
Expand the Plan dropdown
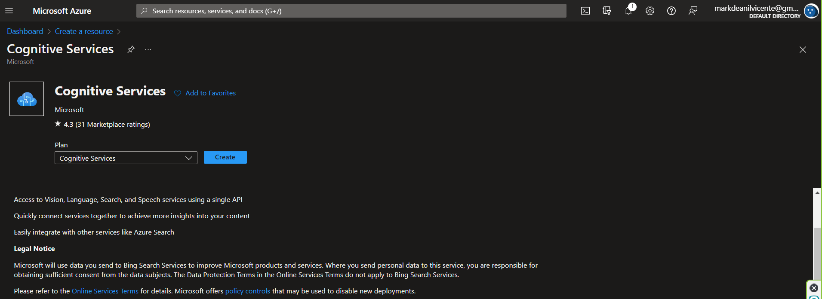click(126, 158)
